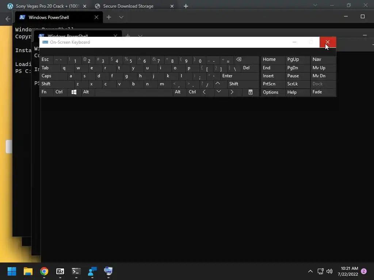Toggle the left Alt key
The height and width of the screenshot is (280, 374).
(88, 92)
